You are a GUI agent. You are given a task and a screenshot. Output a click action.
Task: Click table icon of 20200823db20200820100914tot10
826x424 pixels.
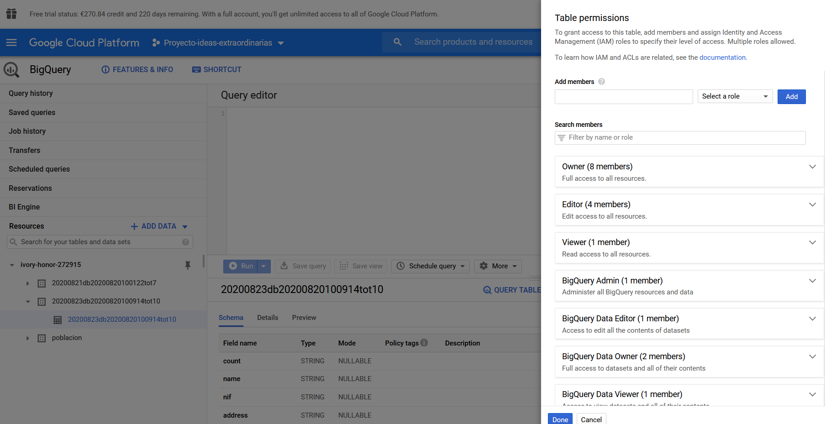click(x=58, y=320)
